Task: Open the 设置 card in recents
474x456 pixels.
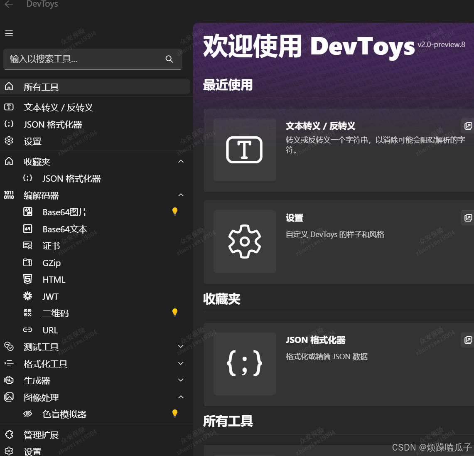Action: (339, 242)
